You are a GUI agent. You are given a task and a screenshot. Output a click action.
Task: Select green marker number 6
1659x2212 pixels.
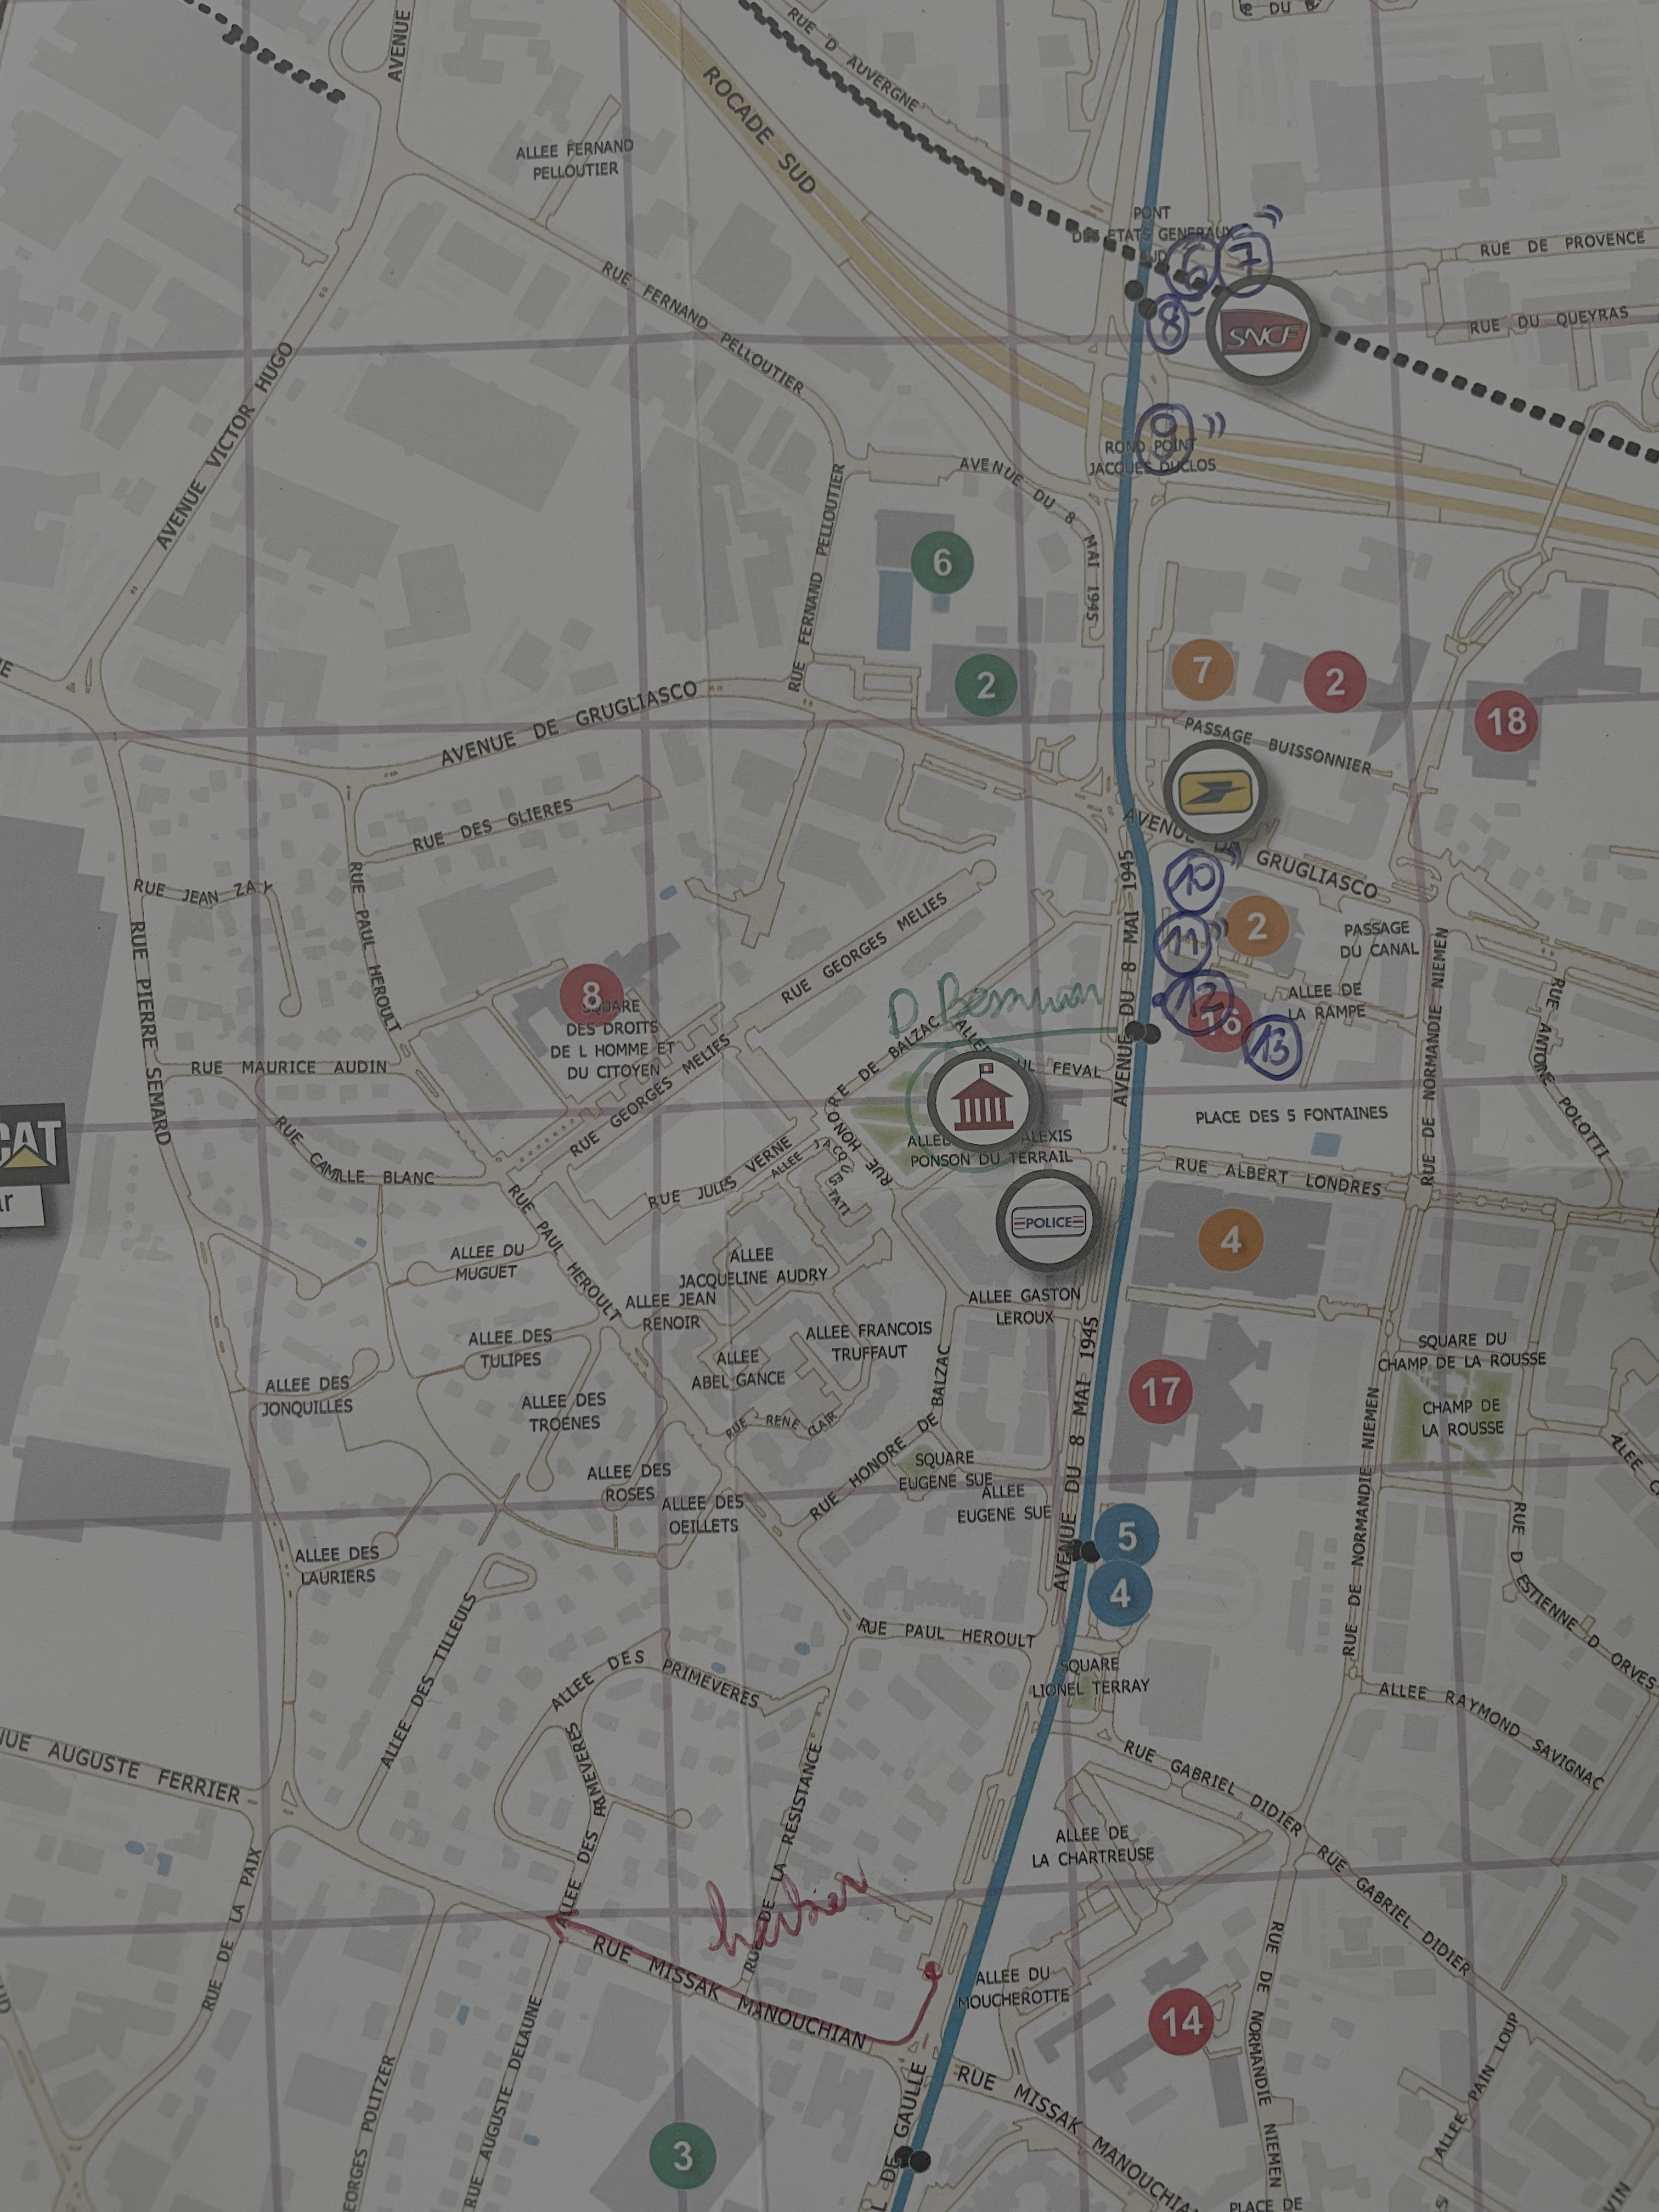942,562
